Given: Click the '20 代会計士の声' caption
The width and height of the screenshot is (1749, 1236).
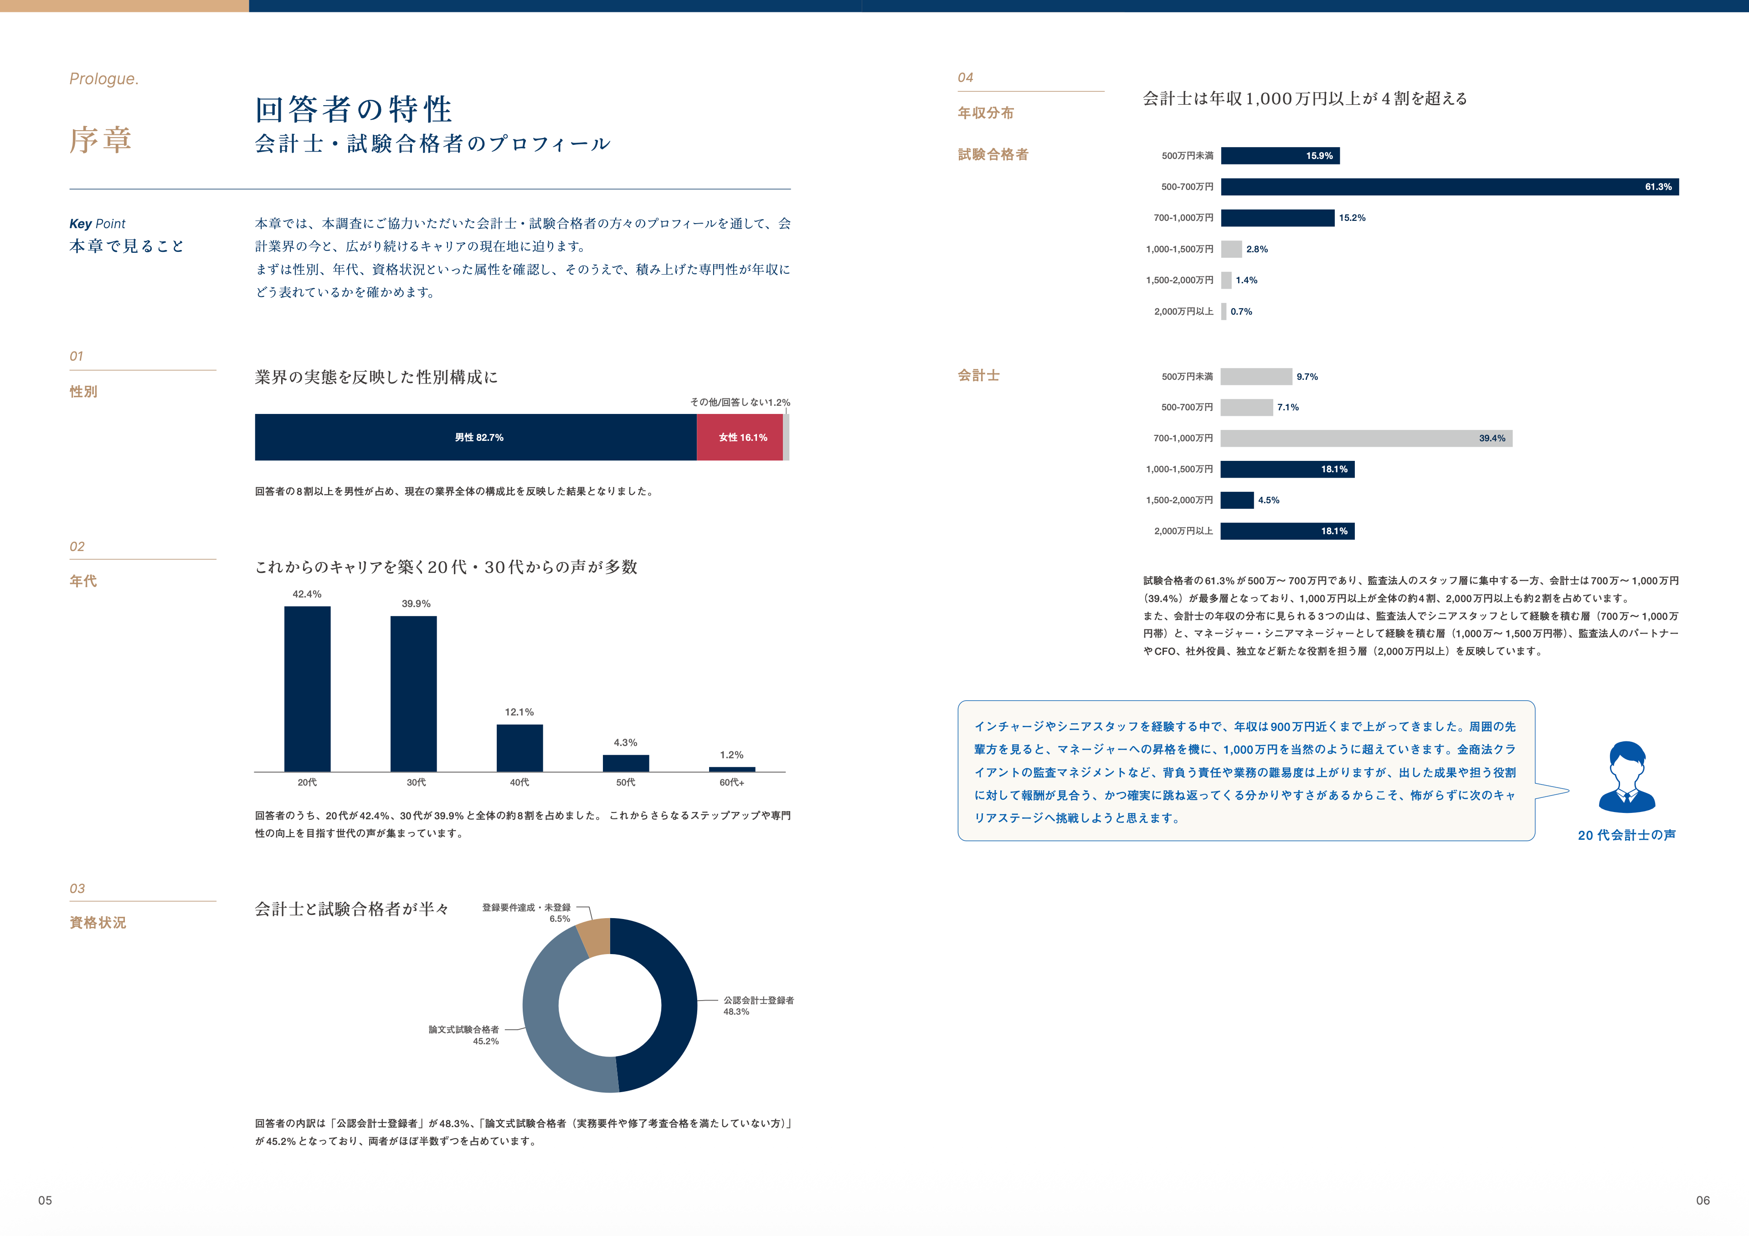Looking at the screenshot, I should pyautogui.click(x=1627, y=835).
